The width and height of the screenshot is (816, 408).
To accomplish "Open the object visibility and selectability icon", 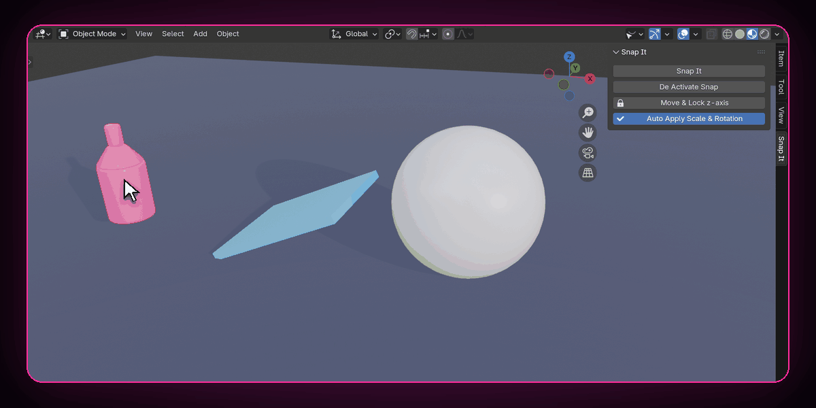I will (634, 34).
